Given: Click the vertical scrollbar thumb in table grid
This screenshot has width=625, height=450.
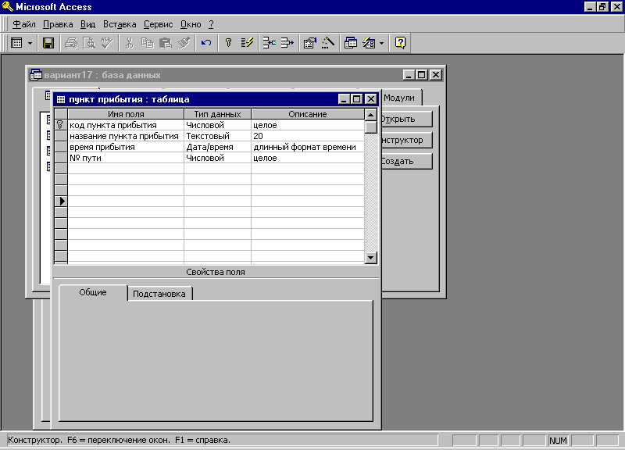Looking at the screenshot, I should [x=370, y=127].
